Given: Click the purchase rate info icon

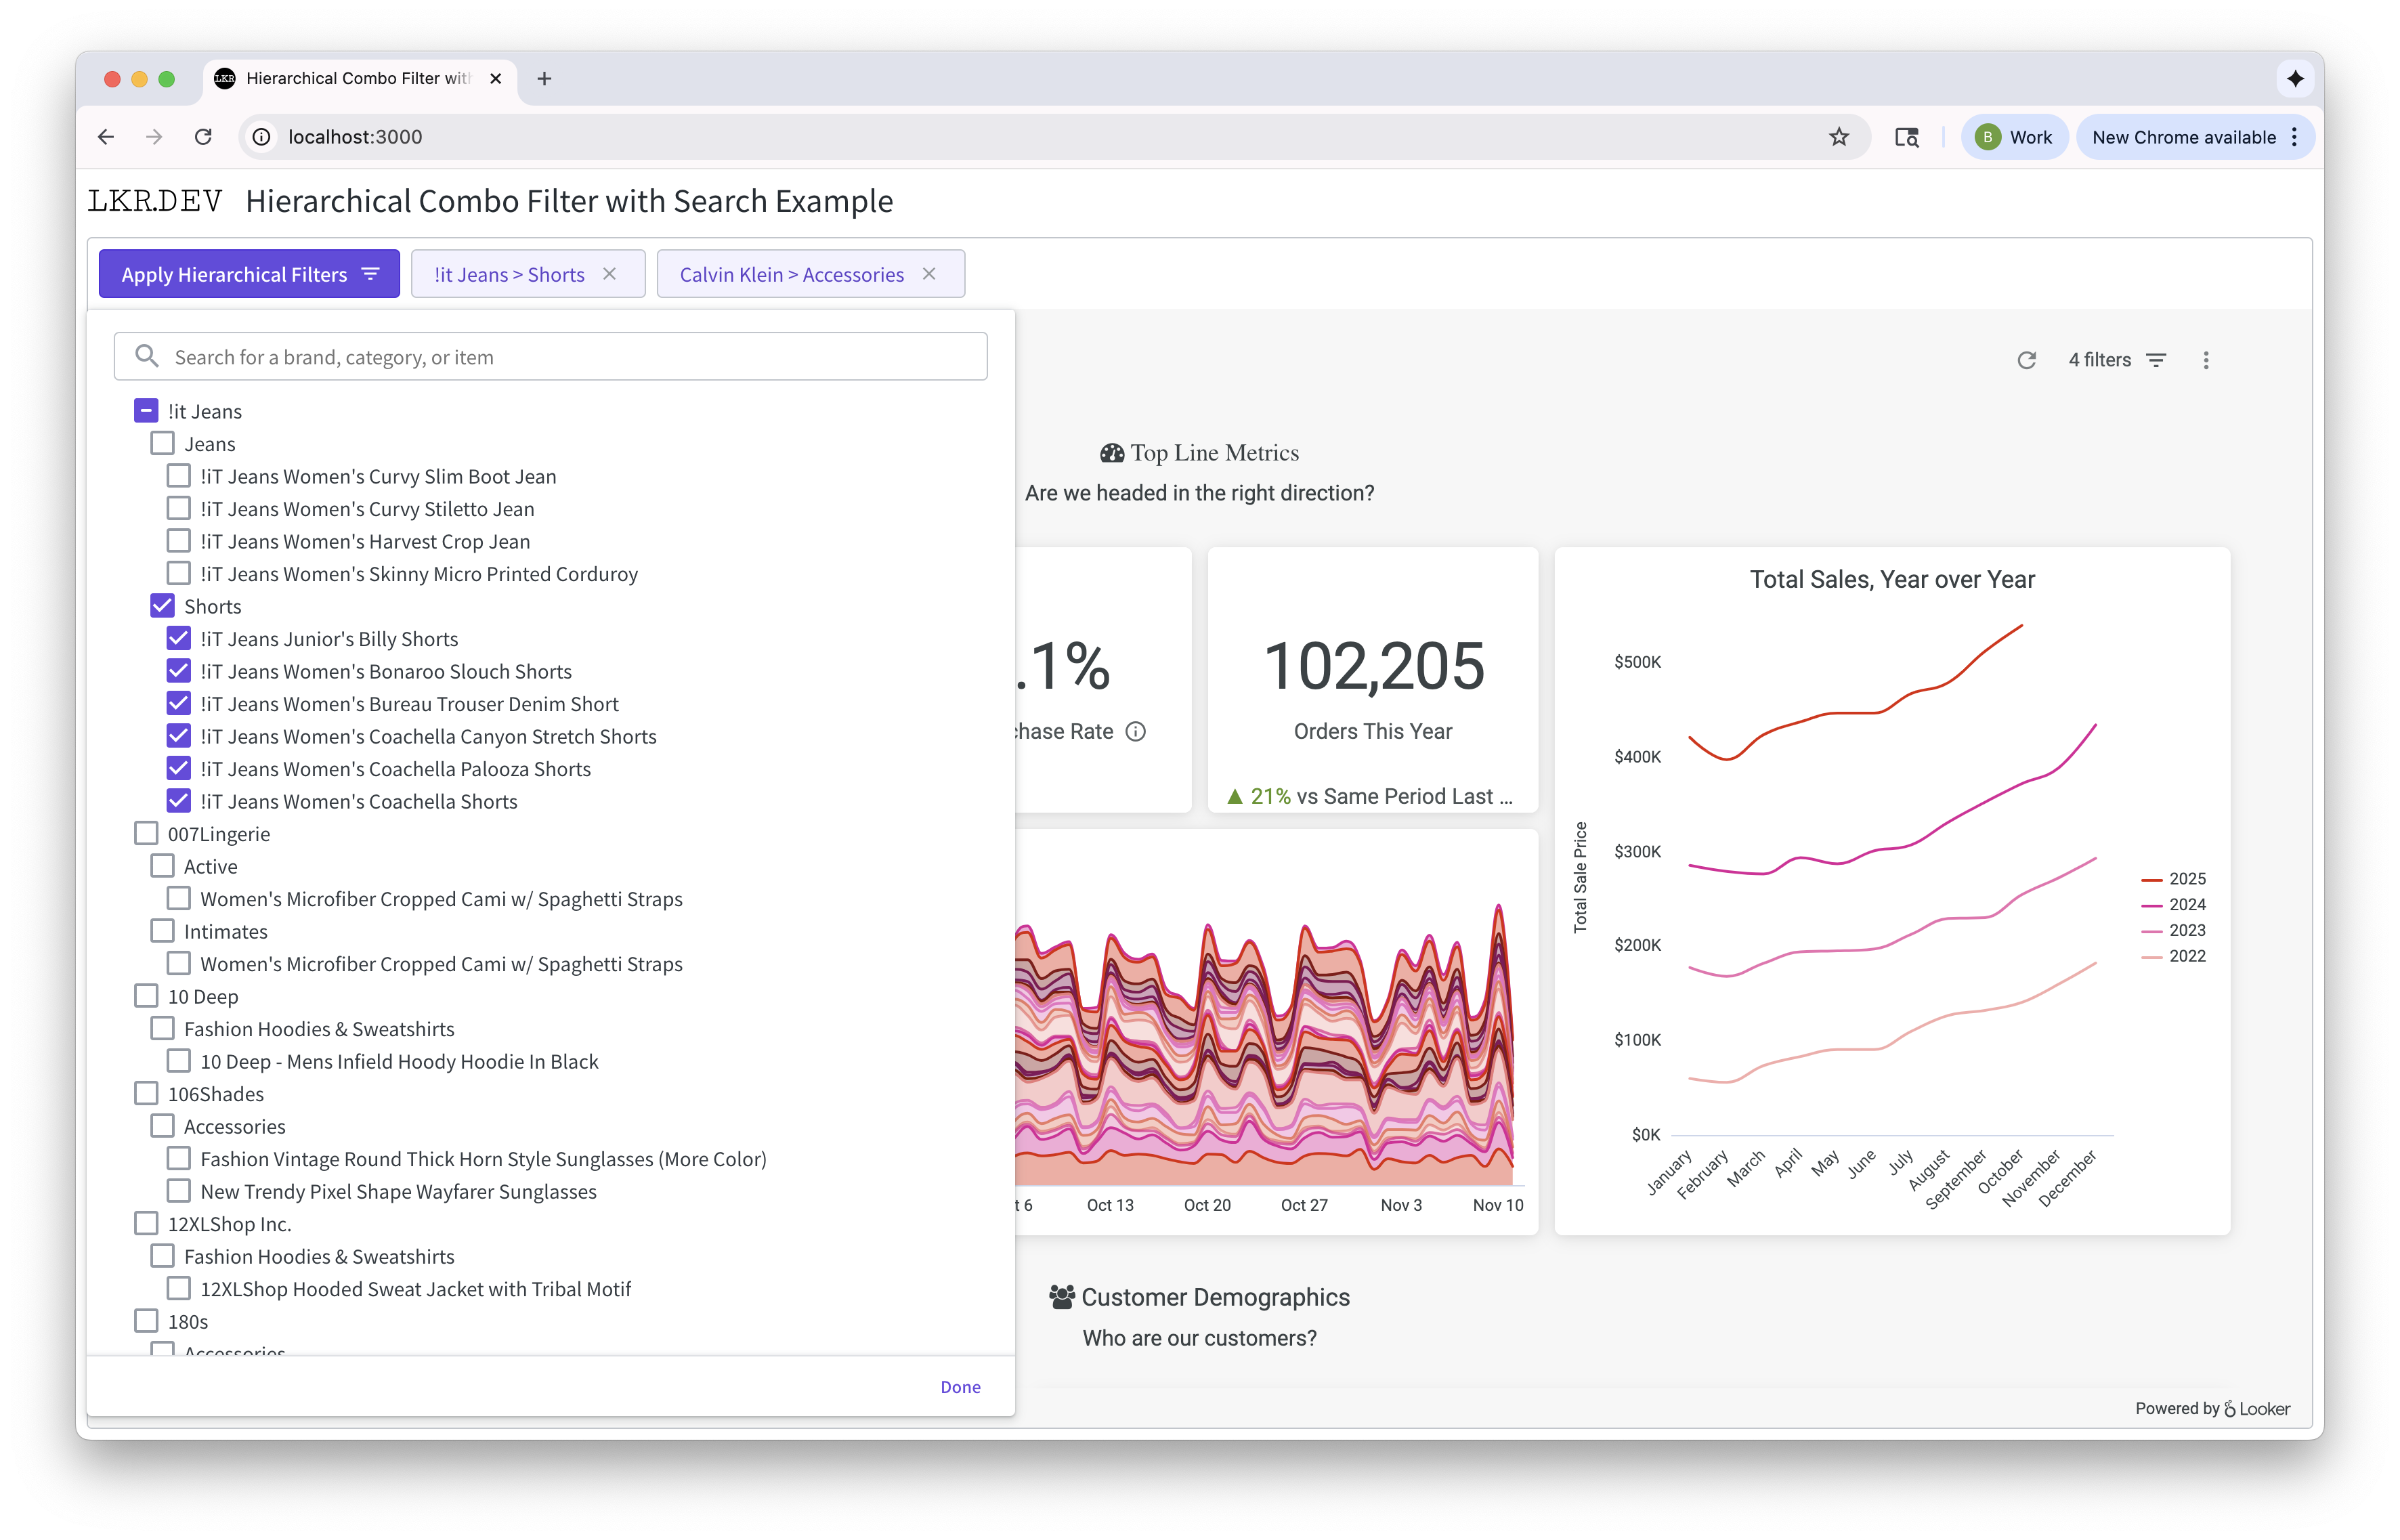Looking at the screenshot, I should point(1135,732).
